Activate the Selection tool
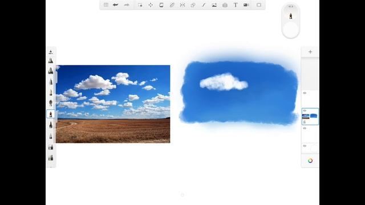365x205 pixels. (x=140, y=5)
